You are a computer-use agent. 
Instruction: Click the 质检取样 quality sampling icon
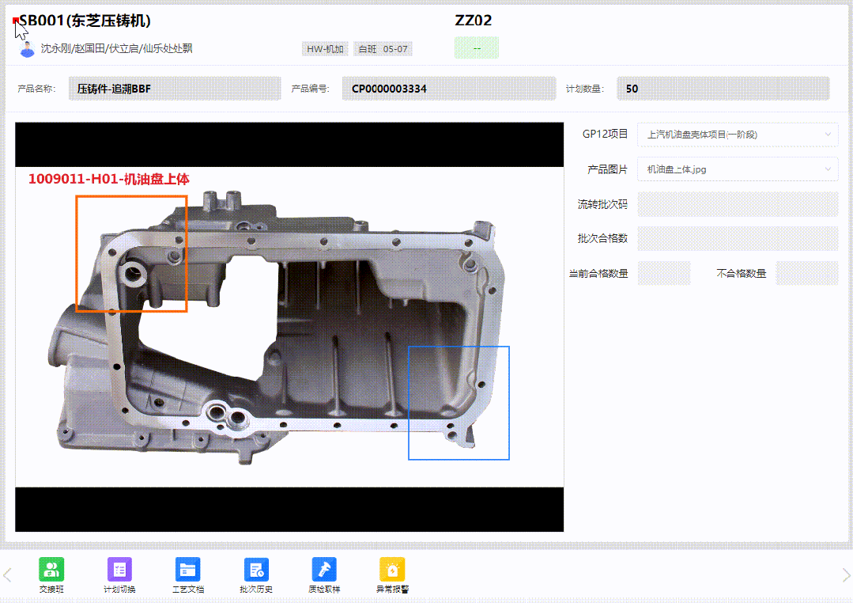point(324,570)
